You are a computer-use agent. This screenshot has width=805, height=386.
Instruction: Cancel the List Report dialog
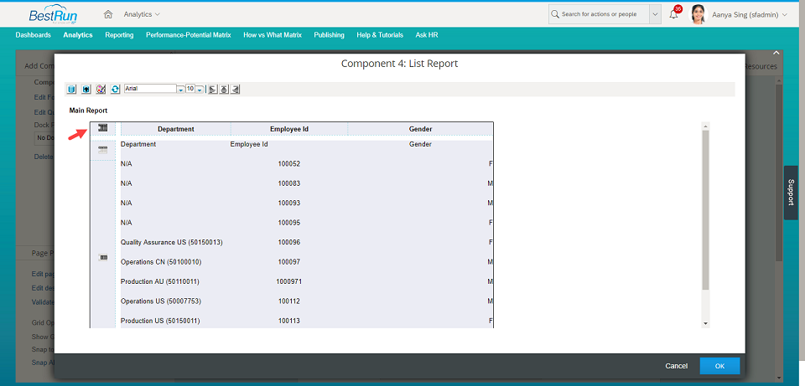(676, 366)
